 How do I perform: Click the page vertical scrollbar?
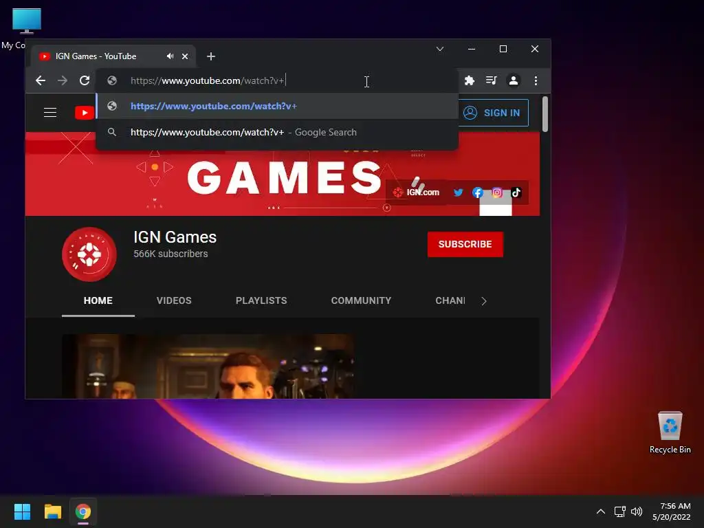pos(545,114)
